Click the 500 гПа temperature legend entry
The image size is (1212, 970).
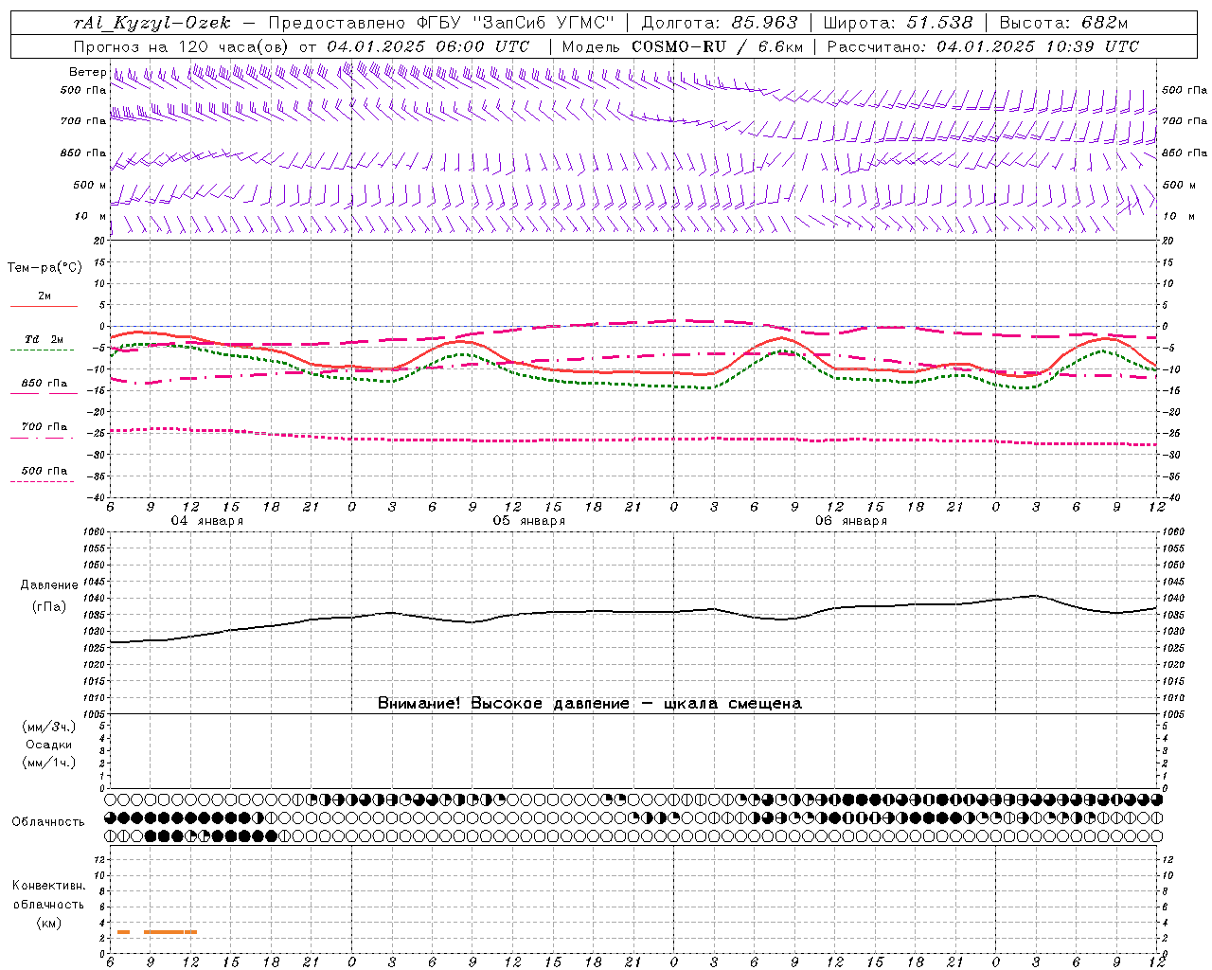click(45, 471)
